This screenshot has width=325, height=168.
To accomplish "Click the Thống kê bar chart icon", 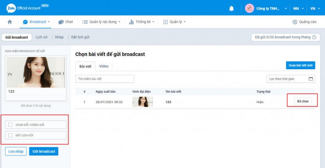I will point(131,22).
